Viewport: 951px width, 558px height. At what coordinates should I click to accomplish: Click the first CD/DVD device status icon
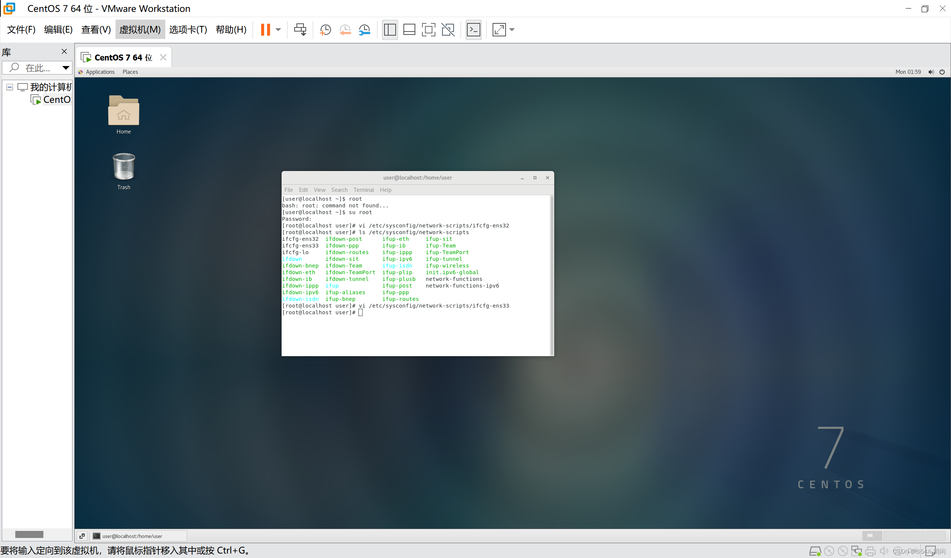coord(829,551)
